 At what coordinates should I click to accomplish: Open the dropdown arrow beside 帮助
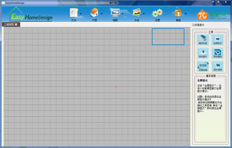tap(186, 14)
